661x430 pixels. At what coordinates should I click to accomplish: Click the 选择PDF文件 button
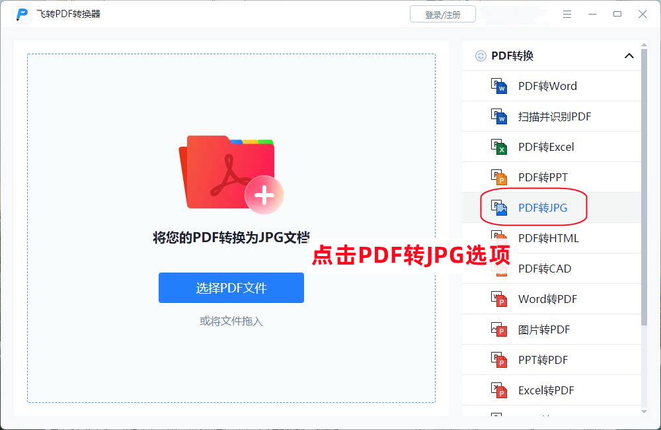[x=231, y=288]
